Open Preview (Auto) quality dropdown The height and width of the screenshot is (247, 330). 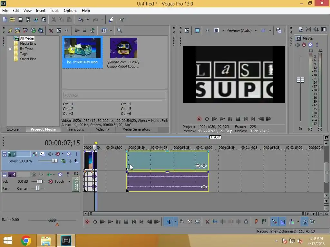256,31
